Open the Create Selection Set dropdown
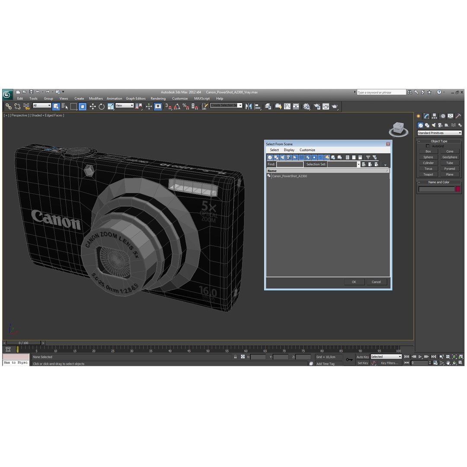 [x=226, y=106]
